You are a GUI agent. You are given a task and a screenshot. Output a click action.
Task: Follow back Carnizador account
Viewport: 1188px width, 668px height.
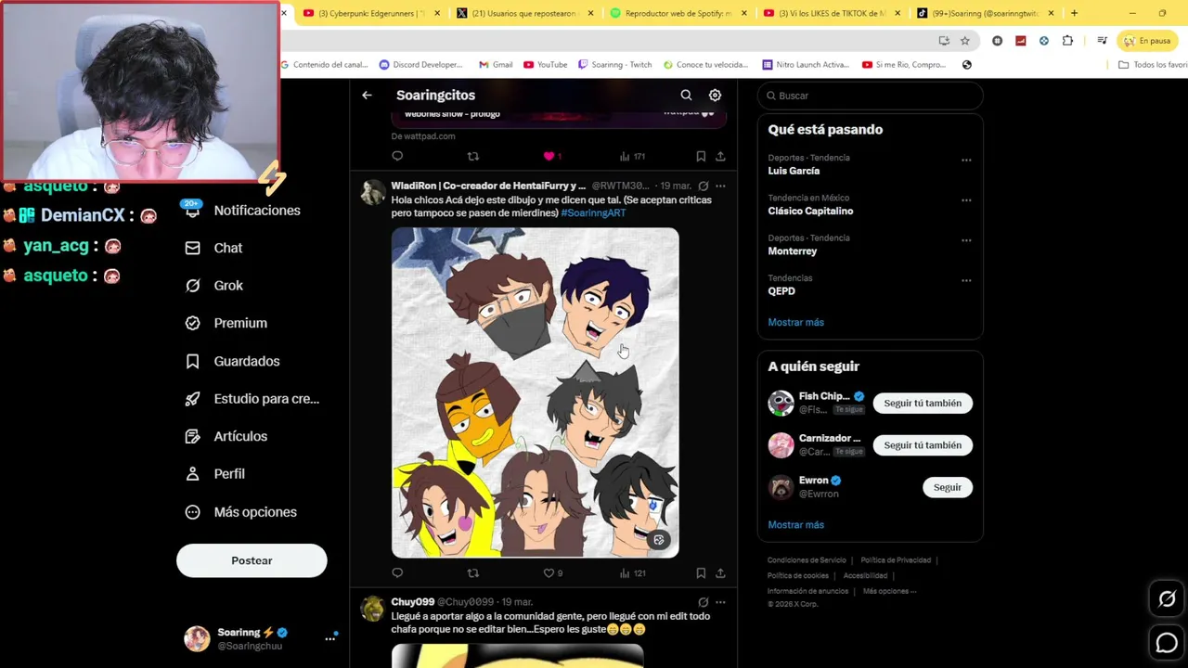tap(923, 445)
